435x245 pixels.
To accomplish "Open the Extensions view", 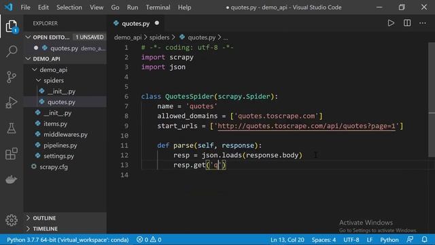I will click(x=12, y=154).
